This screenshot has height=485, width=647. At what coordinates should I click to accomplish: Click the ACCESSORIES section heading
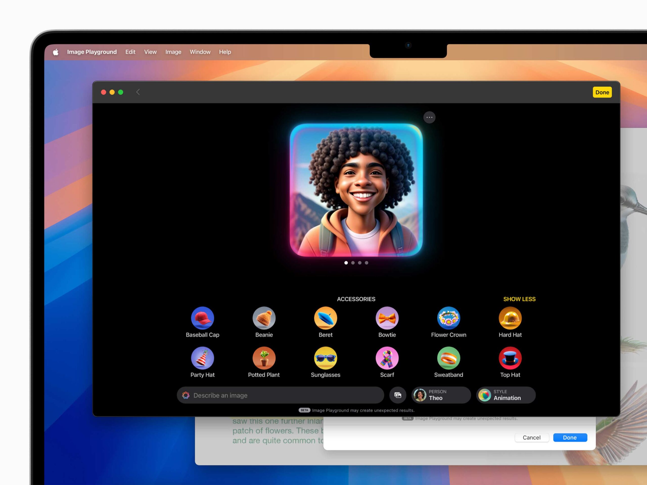tap(356, 299)
